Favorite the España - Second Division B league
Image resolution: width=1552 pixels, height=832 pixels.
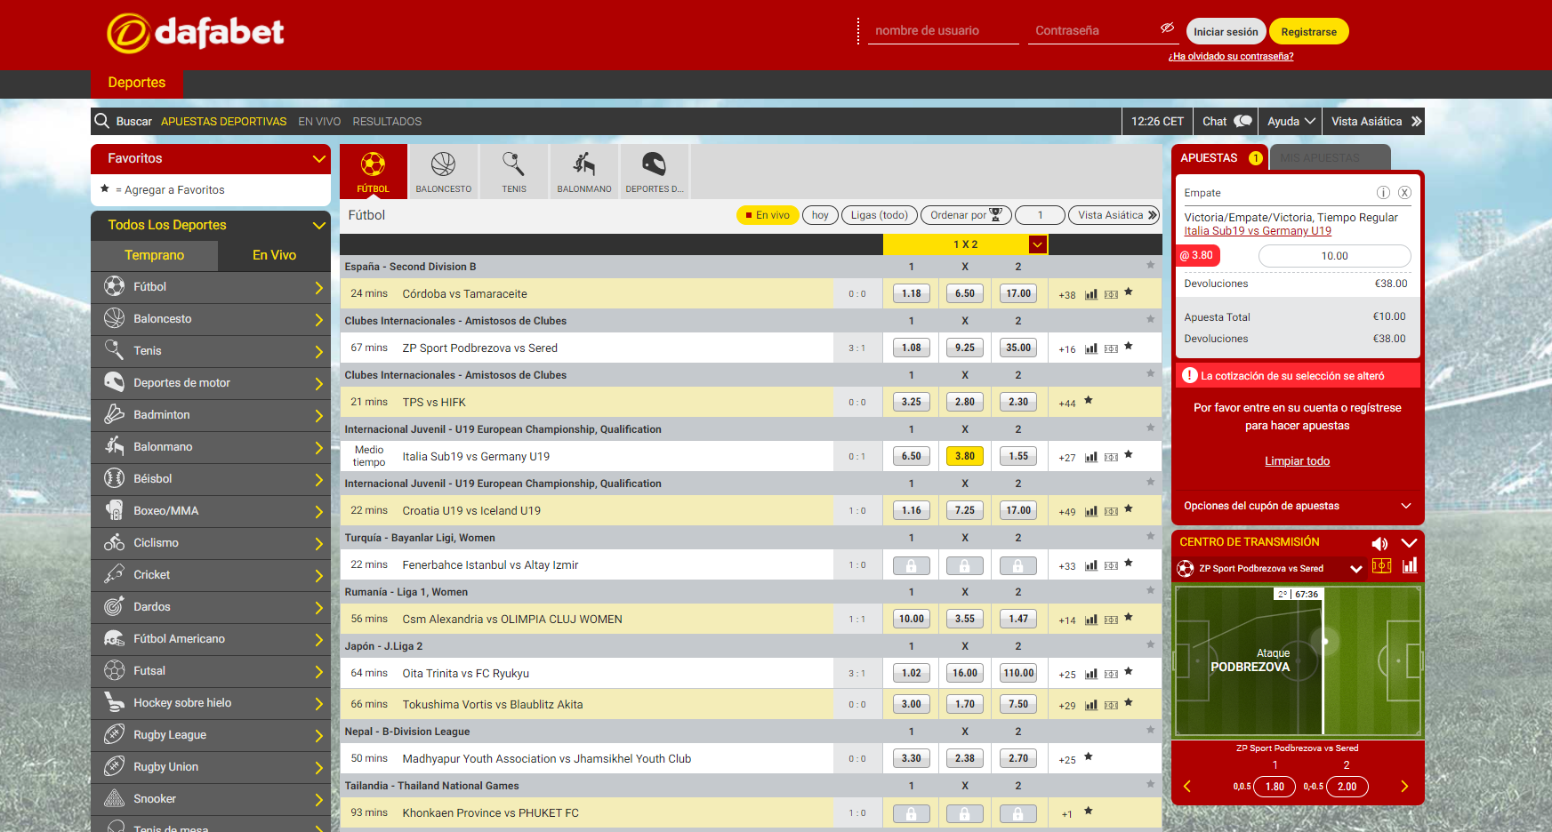[1150, 265]
